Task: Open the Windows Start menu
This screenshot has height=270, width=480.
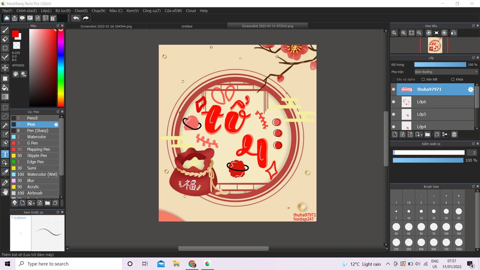Action: (x=7, y=264)
